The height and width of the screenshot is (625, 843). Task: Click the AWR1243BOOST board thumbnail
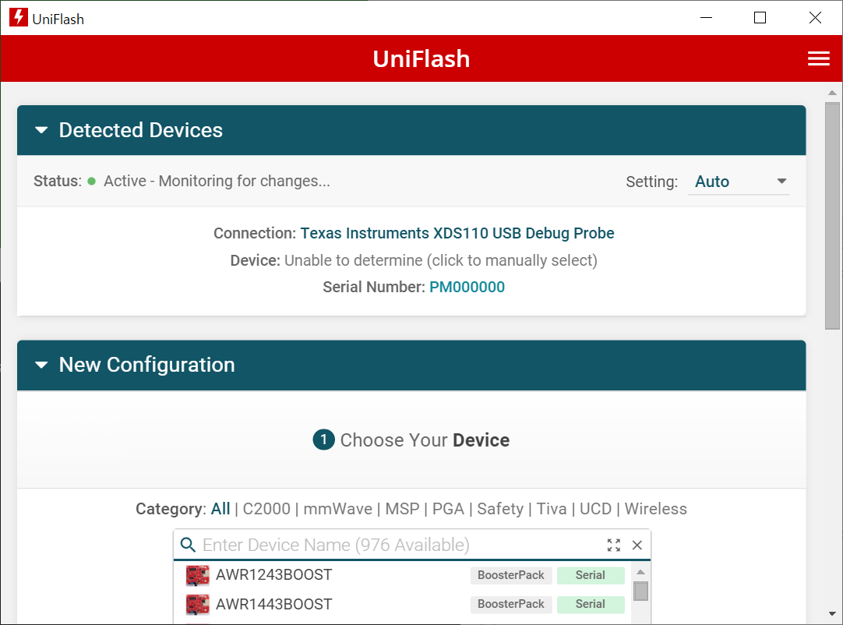click(x=197, y=575)
